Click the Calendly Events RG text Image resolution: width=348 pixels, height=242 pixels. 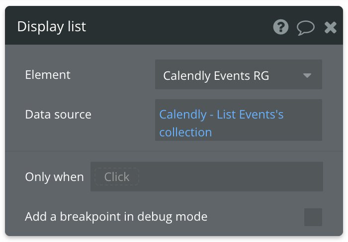216,76
